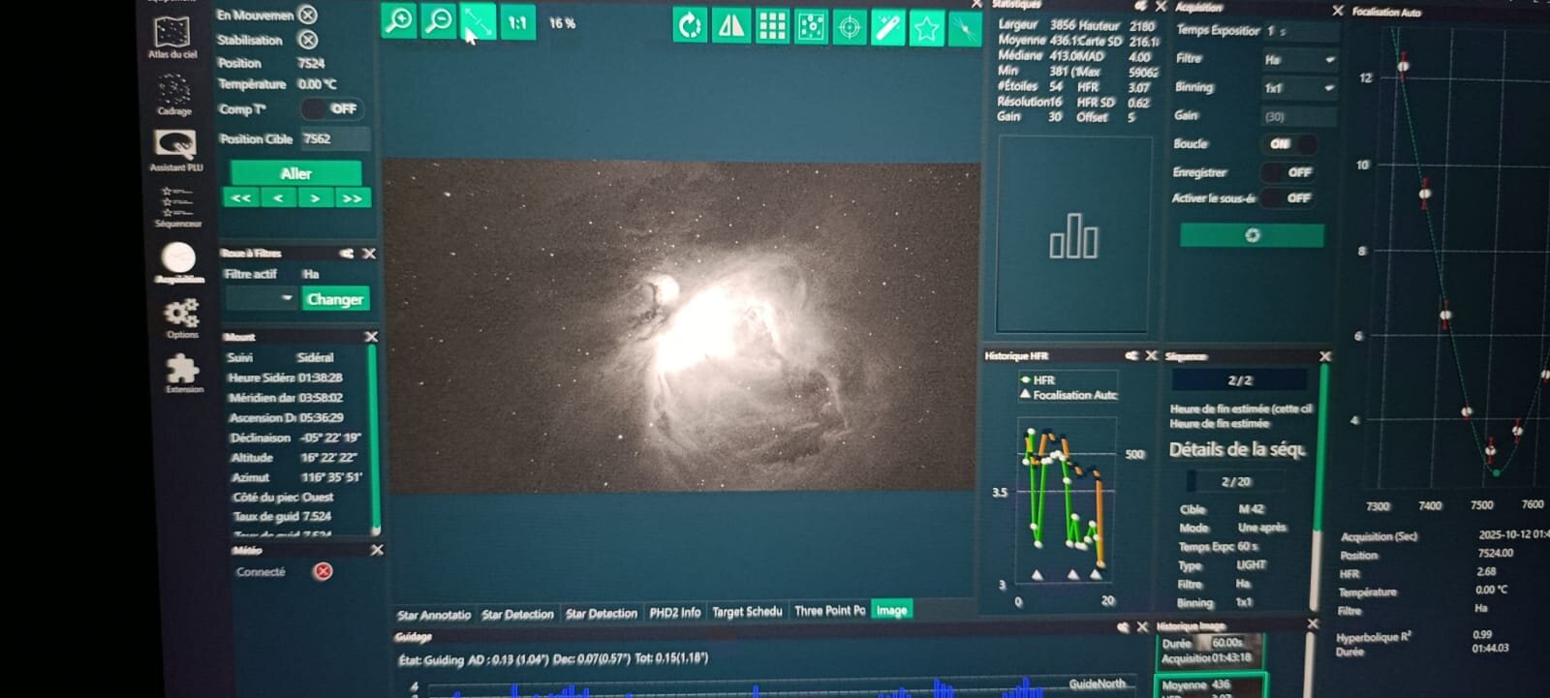Click the Changer filter button
This screenshot has height=698, width=1550.
click(335, 299)
